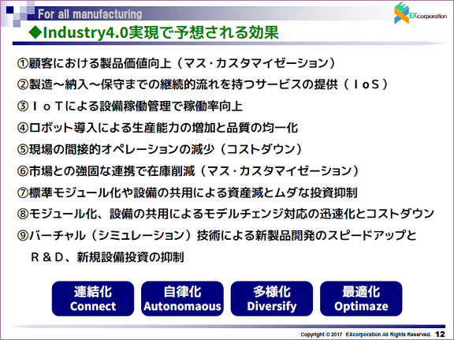Click the 'For all manufacturing' header banner
This screenshot has width=454, height=340.
[x=90, y=14]
